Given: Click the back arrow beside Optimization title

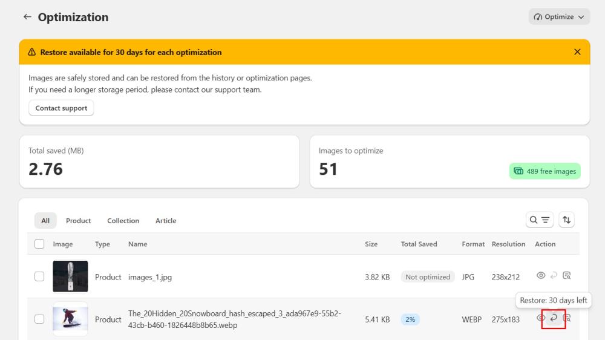Looking at the screenshot, I should point(27,17).
